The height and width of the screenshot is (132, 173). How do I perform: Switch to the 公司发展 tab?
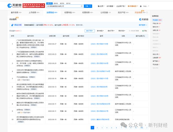(105, 13)
